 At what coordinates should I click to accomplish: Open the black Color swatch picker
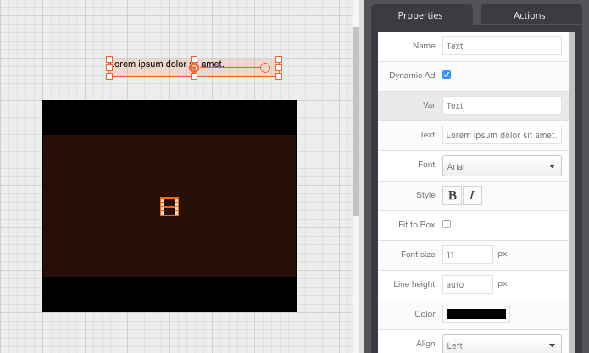(x=476, y=314)
